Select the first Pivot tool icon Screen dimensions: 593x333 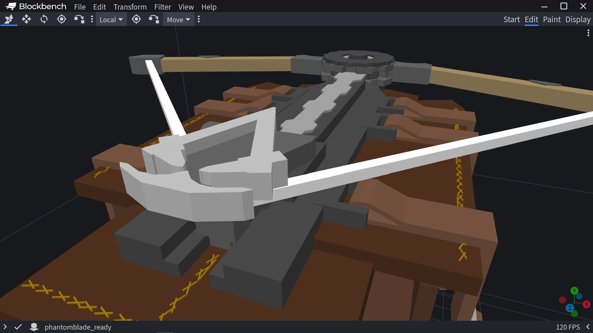[x=61, y=19]
